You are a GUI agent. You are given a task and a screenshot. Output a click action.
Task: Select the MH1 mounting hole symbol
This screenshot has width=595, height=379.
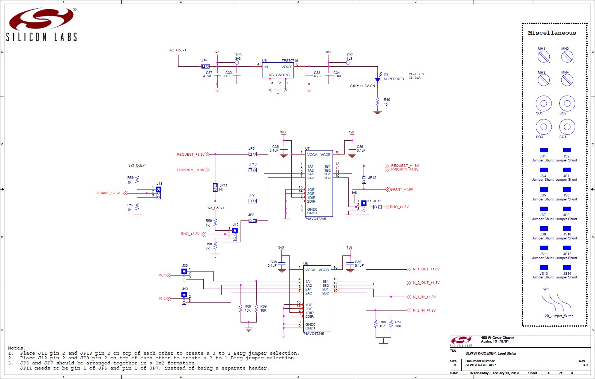click(x=544, y=56)
